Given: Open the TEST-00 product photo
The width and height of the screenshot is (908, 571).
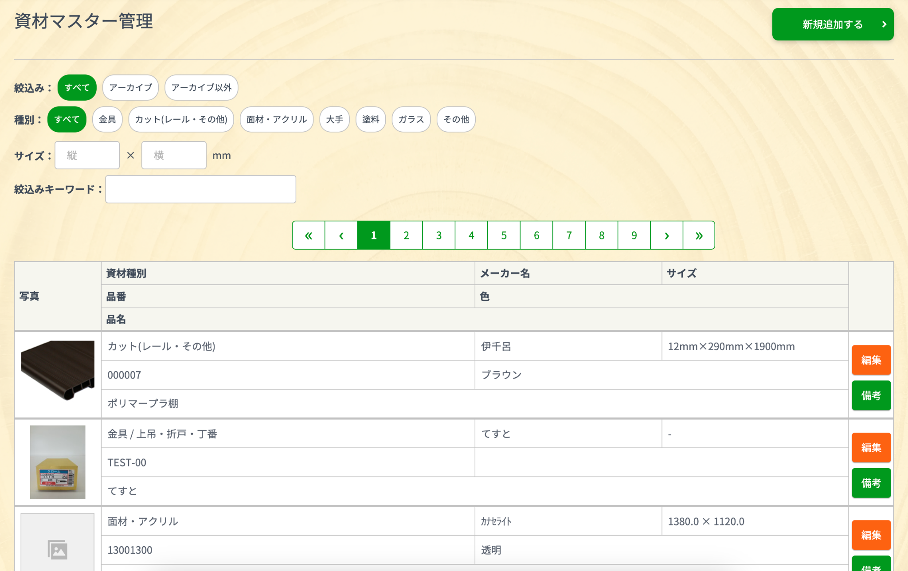Looking at the screenshot, I should pyautogui.click(x=58, y=462).
